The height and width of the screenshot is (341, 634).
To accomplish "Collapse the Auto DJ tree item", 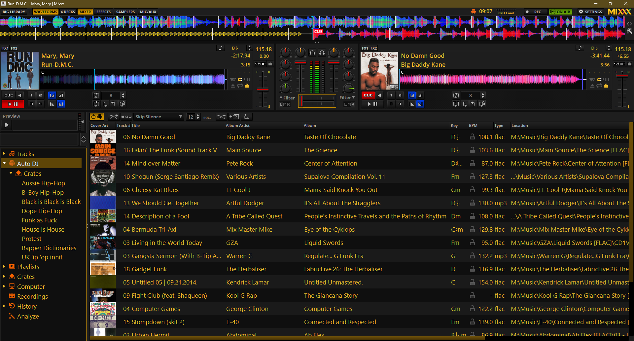I will (x=4, y=163).
